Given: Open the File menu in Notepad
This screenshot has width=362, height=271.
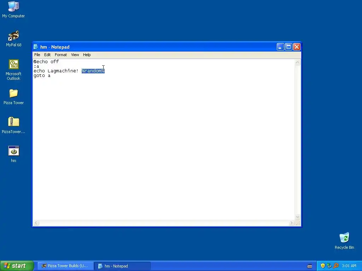Looking at the screenshot, I should click(x=37, y=55).
